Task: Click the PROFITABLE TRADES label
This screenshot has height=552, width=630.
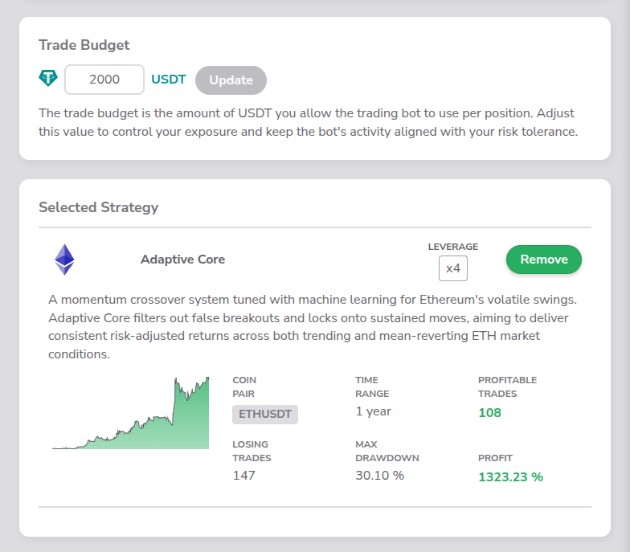Action: [508, 387]
